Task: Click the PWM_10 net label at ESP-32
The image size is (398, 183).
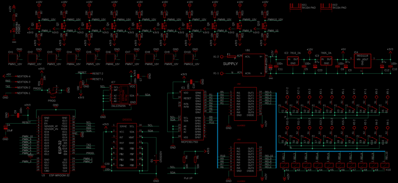Action: pyautogui.click(x=27, y=136)
